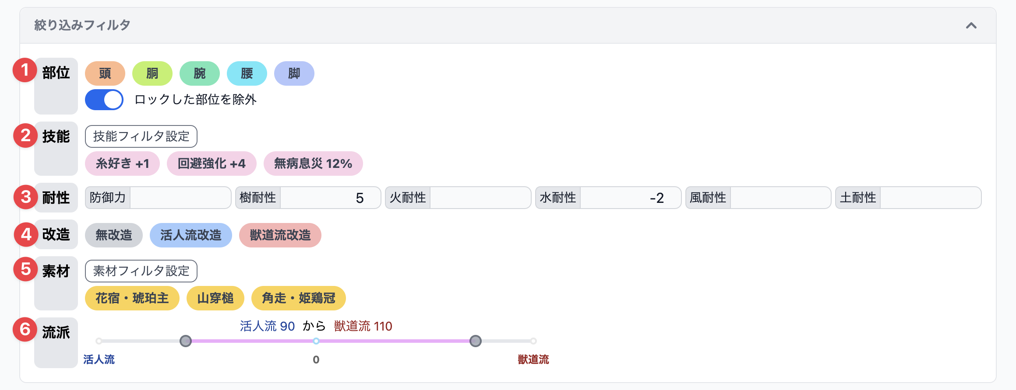Toggle the 腕 part filter chip
This screenshot has width=1016, height=390.
coord(200,73)
